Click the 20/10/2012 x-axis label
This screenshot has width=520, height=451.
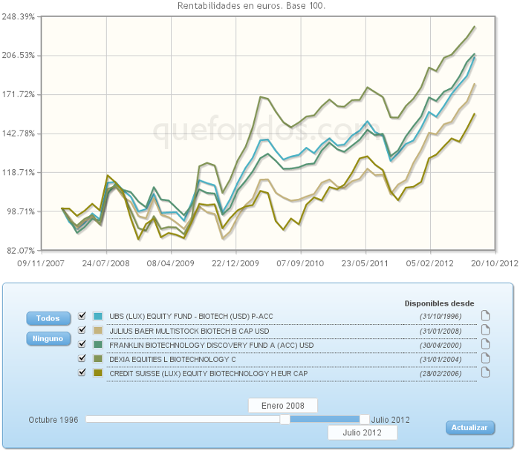tap(495, 263)
